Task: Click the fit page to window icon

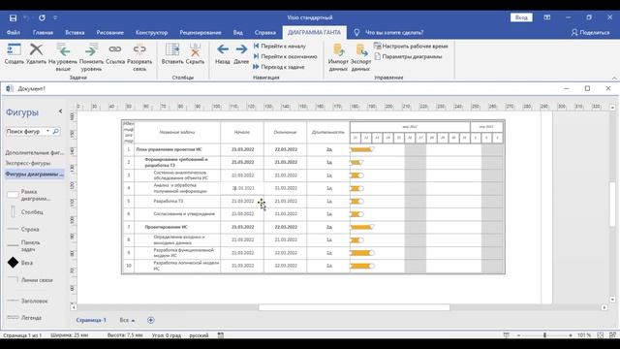Action: point(601,335)
